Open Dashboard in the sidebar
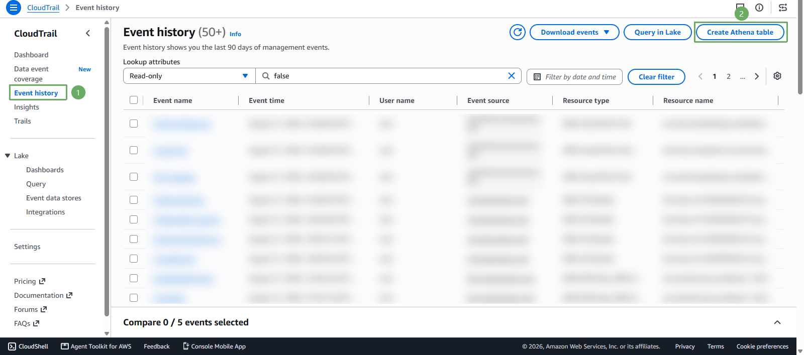 coord(31,55)
